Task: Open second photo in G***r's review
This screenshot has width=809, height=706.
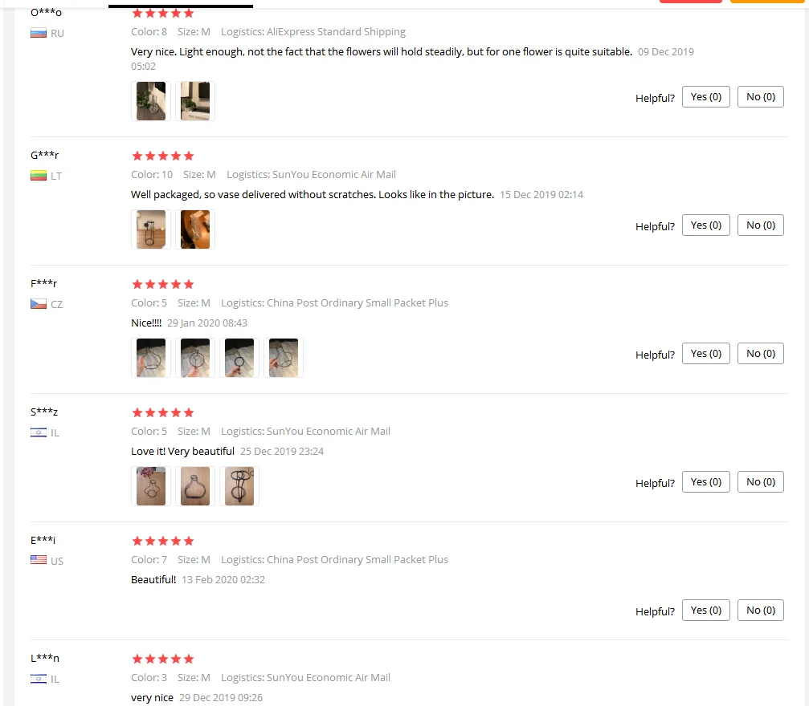Action: 195,229
